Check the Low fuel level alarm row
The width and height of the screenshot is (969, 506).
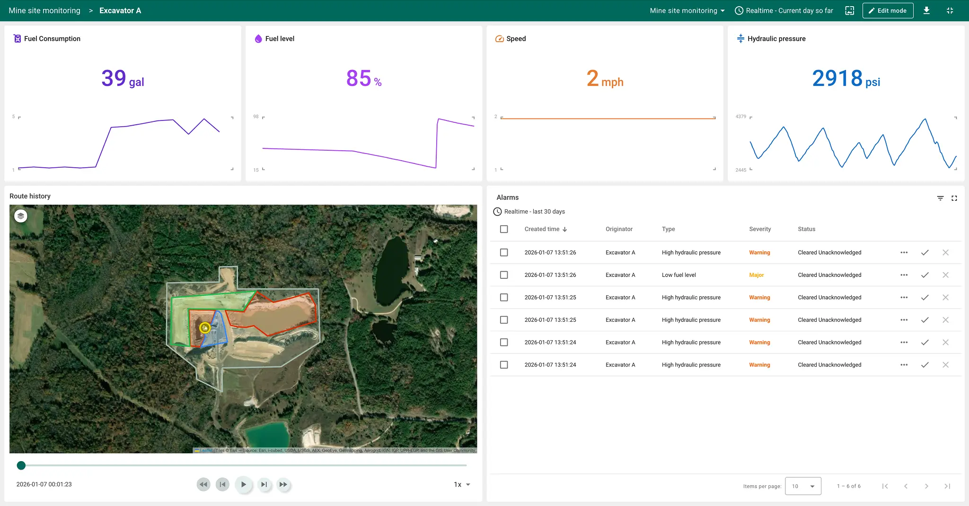point(504,275)
